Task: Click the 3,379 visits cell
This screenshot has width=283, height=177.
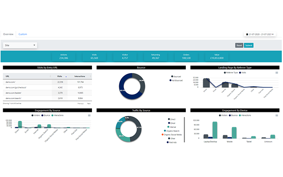Action: (60, 93)
